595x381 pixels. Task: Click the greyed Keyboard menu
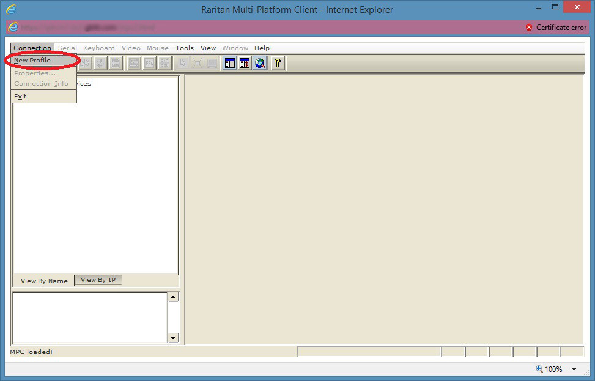(98, 48)
